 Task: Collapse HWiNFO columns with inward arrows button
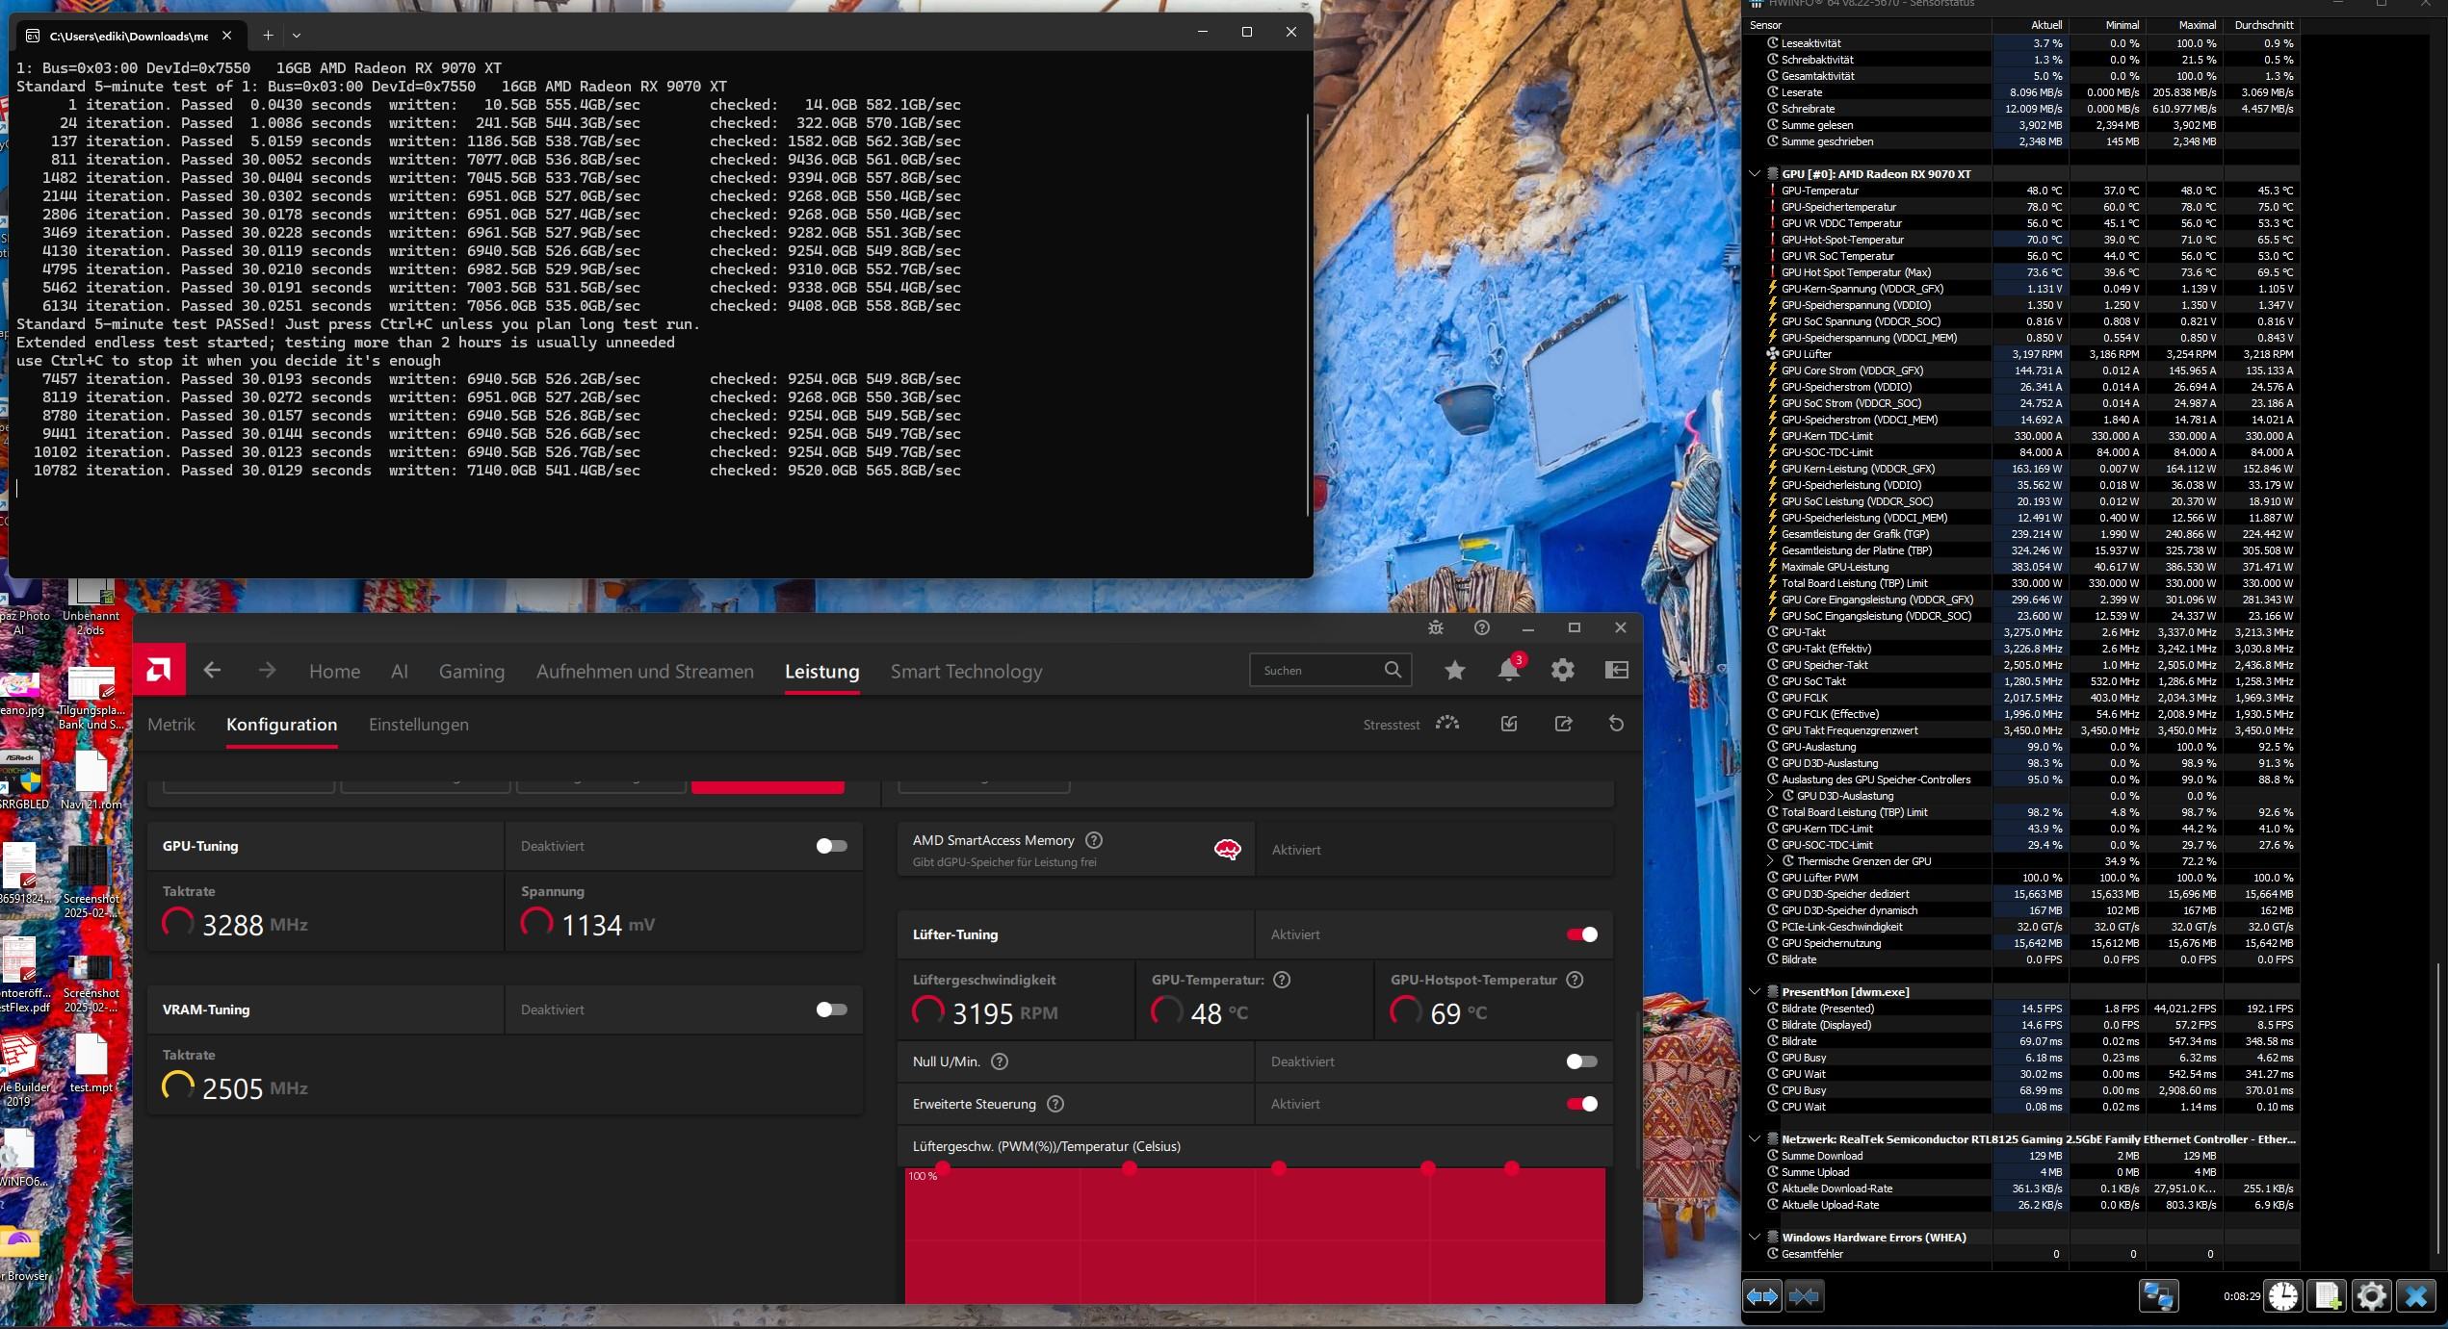1804,1296
